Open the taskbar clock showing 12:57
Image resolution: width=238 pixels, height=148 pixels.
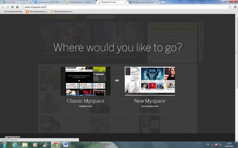[229, 145]
